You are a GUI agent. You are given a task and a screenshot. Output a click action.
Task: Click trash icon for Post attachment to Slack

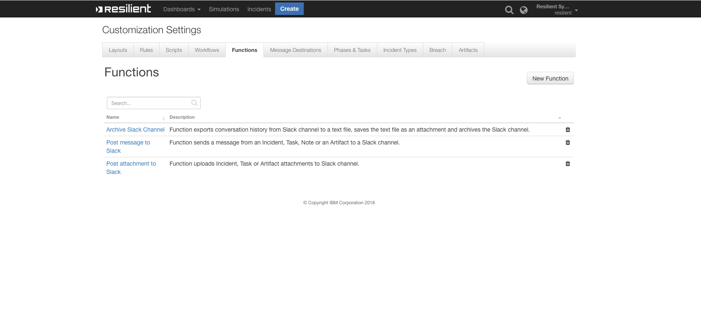[568, 164]
